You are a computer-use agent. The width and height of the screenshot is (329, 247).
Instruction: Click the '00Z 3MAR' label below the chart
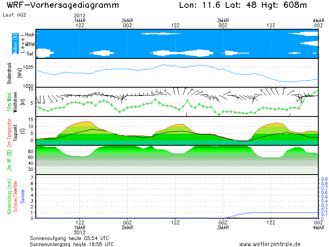(x=223, y=225)
